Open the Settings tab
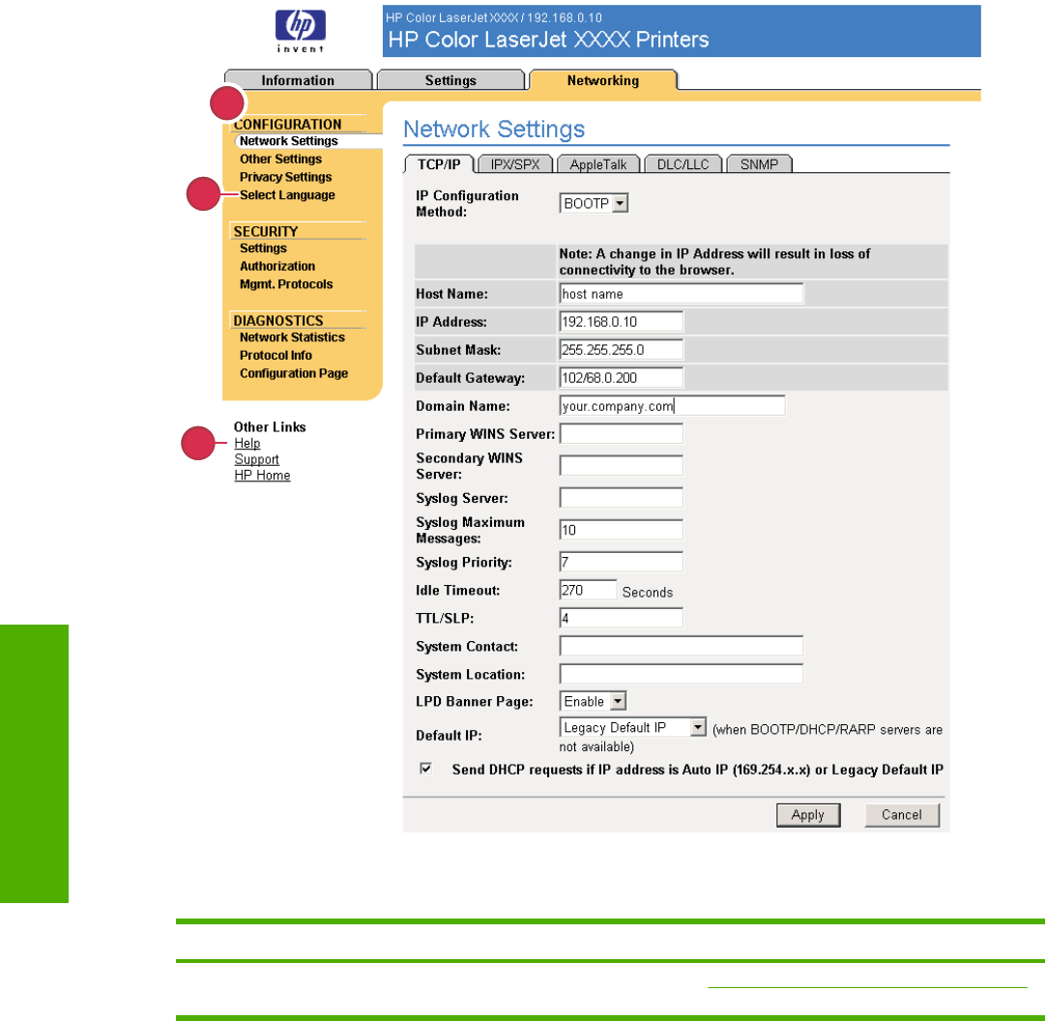The image size is (1046, 1021). coord(450,80)
